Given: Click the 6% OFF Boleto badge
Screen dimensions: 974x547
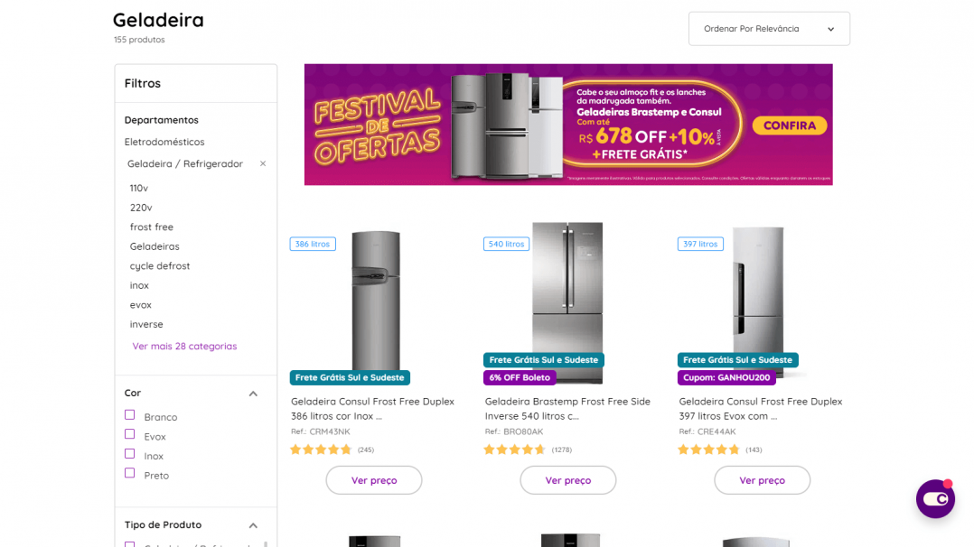Looking at the screenshot, I should (x=520, y=377).
